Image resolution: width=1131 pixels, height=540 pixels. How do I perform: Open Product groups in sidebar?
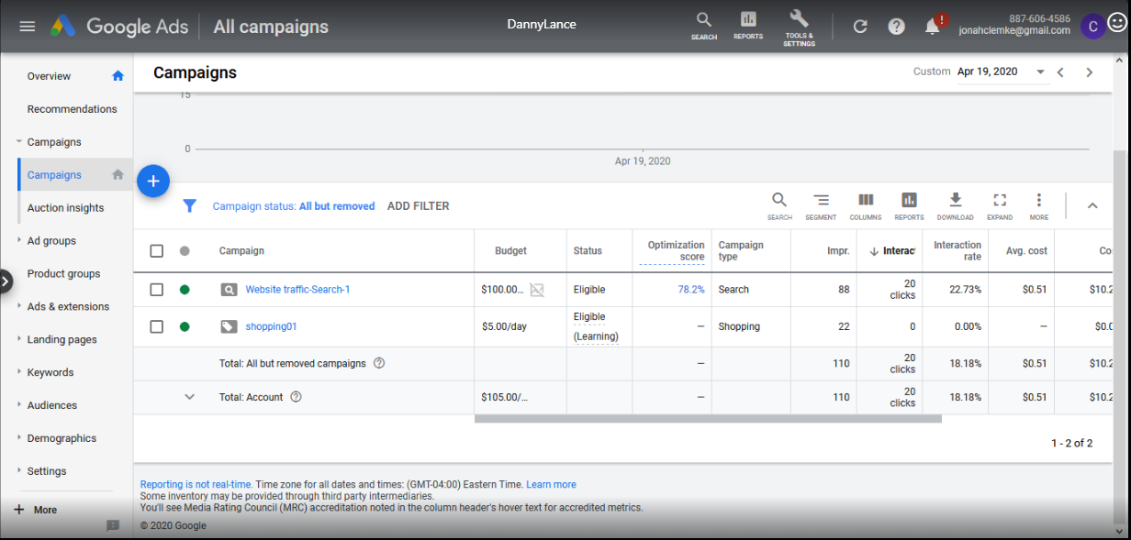click(x=63, y=273)
